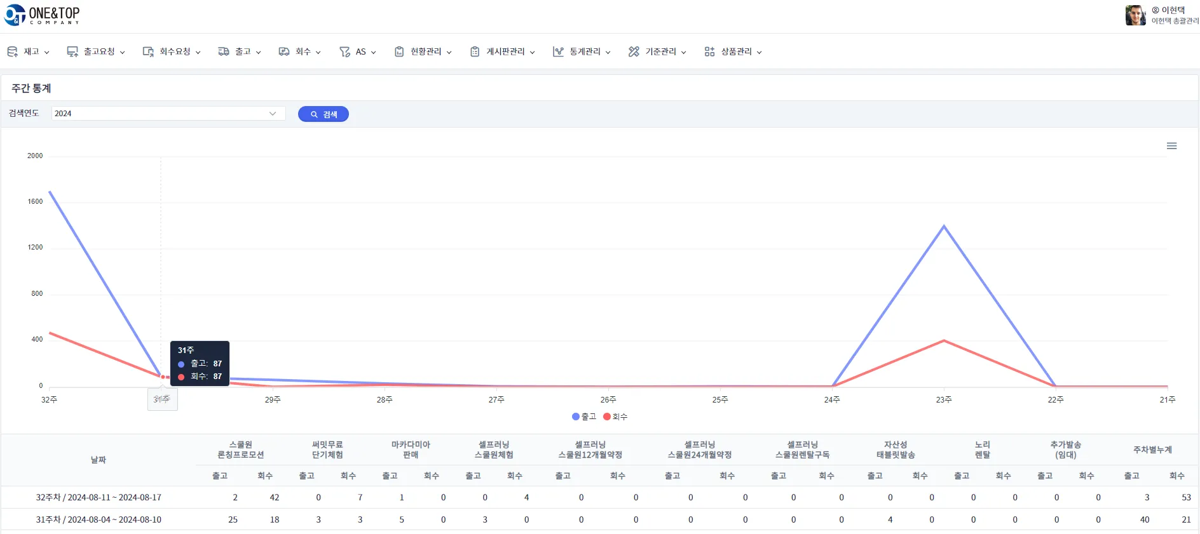Click the user profile avatar

click(1136, 15)
